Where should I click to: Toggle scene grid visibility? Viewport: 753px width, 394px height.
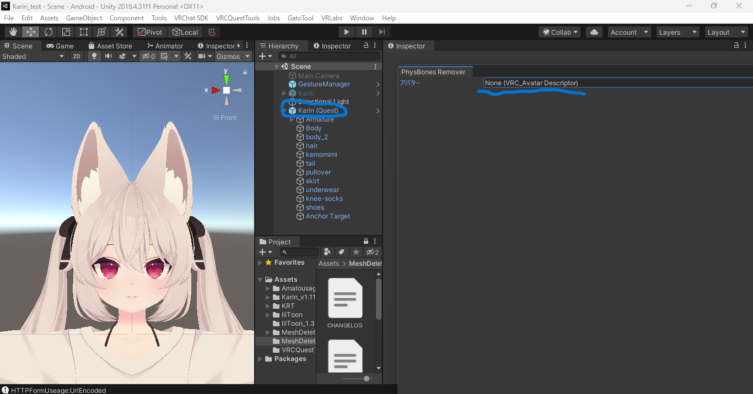[x=165, y=56]
